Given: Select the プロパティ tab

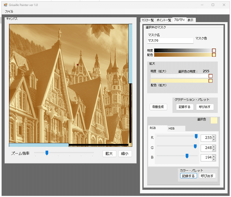Looking at the screenshot, I should [179, 20].
